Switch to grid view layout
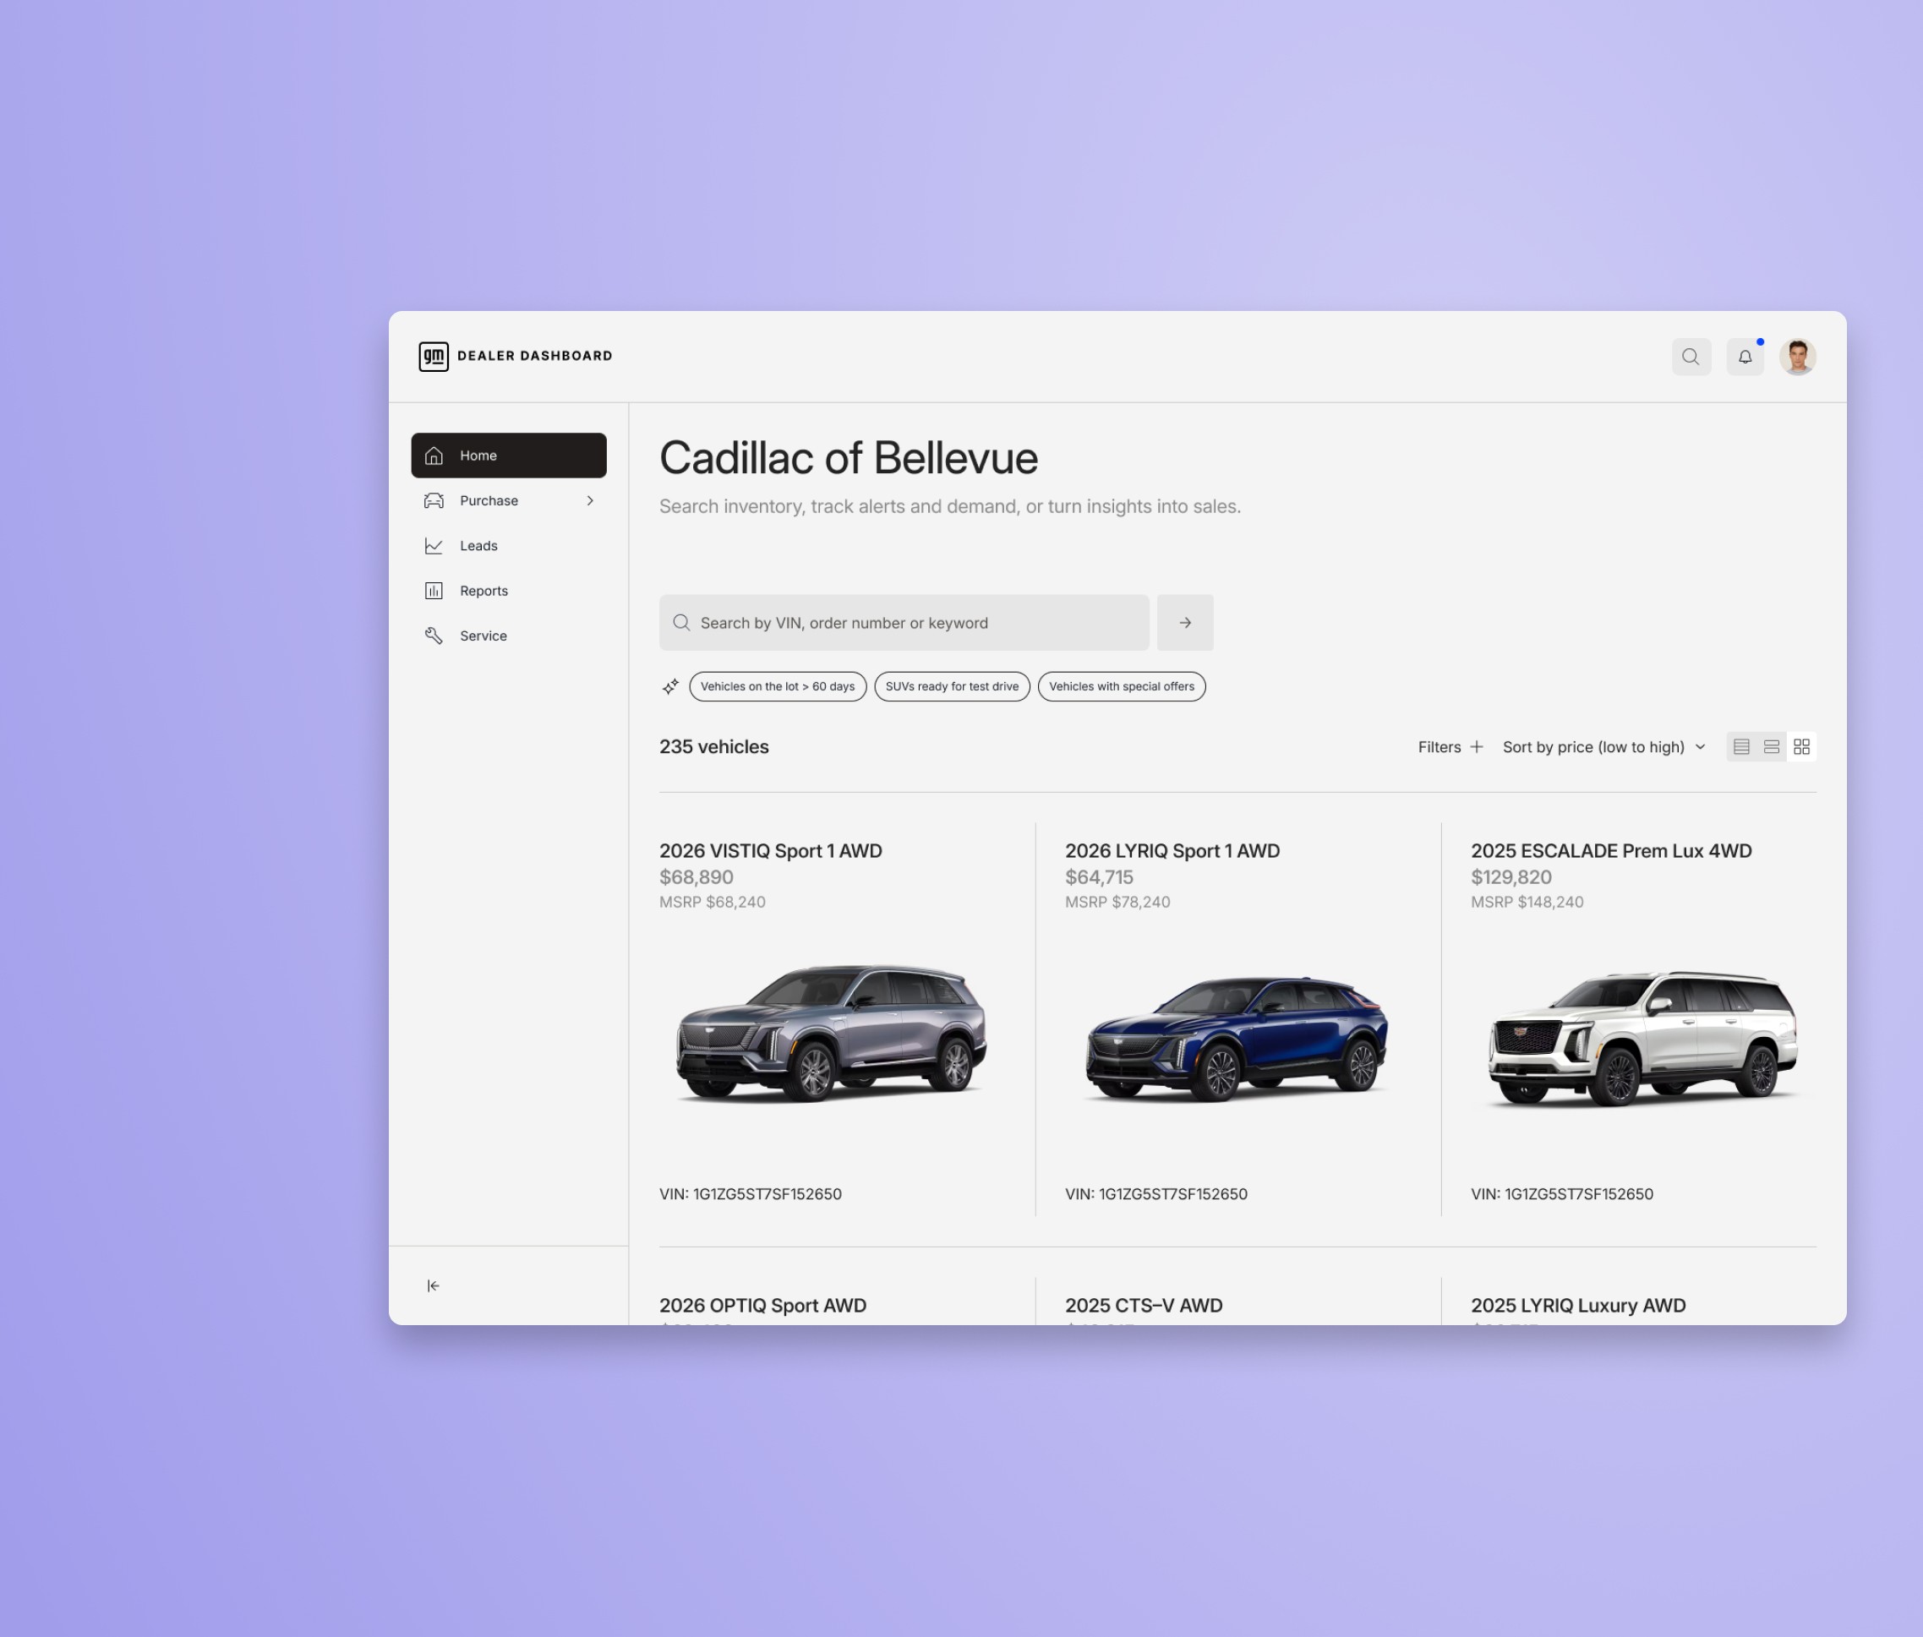1923x1637 pixels. (1801, 747)
